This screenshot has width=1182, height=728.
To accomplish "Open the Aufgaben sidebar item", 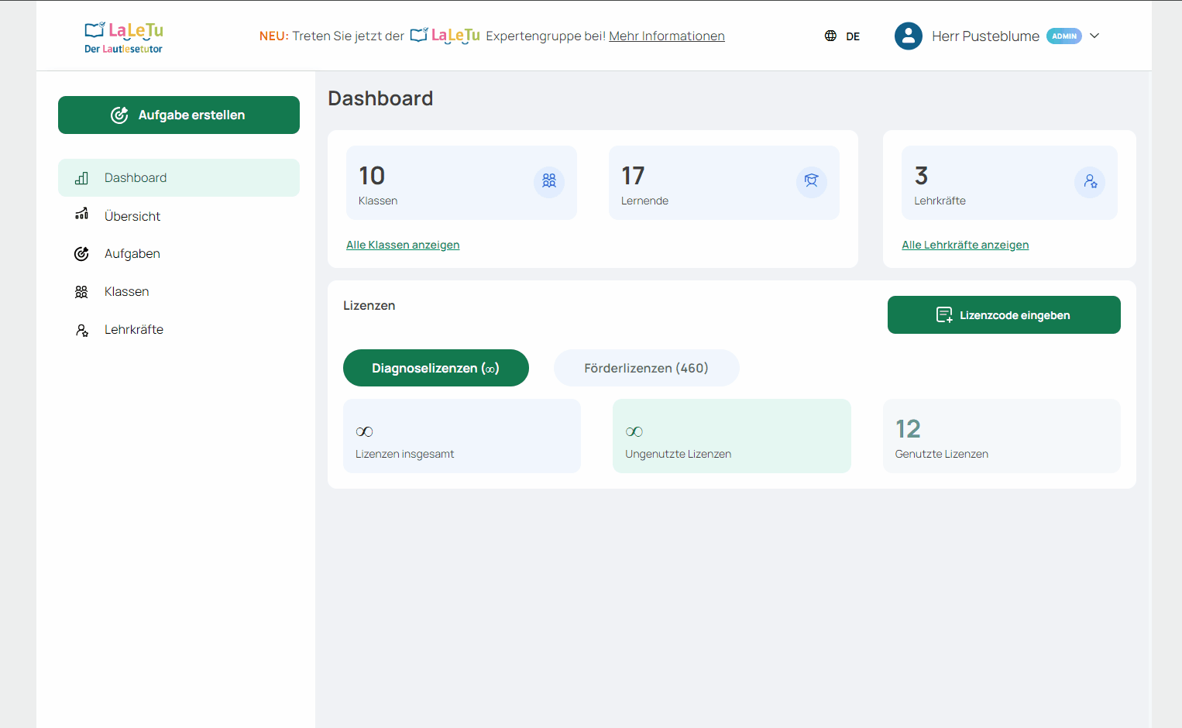I will coord(179,253).
